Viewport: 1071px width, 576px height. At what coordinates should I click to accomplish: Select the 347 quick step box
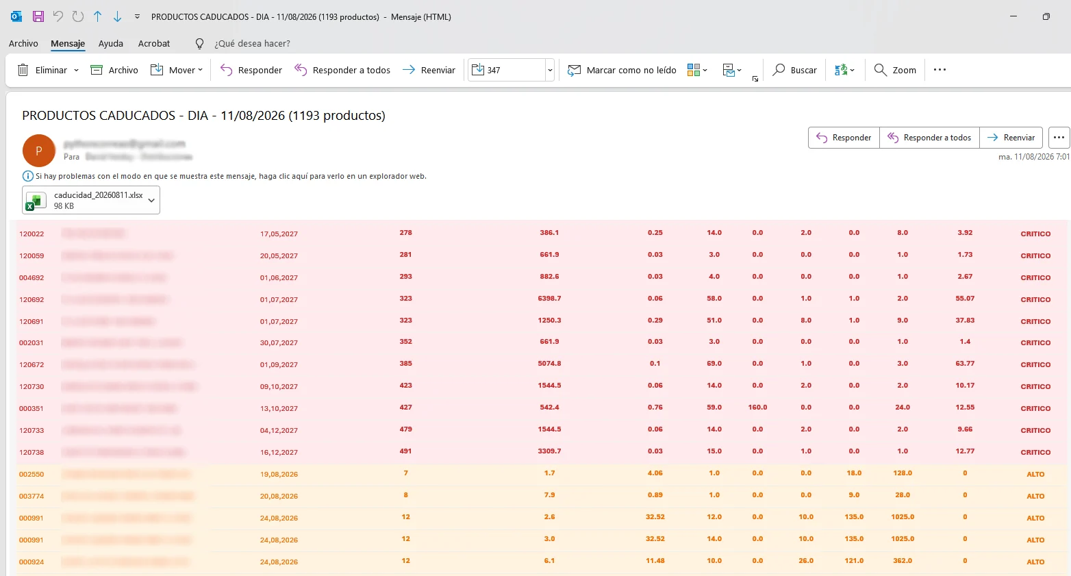click(507, 70)
